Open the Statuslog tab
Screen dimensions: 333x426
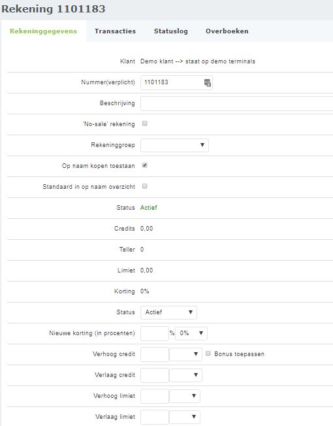(171, 31)
